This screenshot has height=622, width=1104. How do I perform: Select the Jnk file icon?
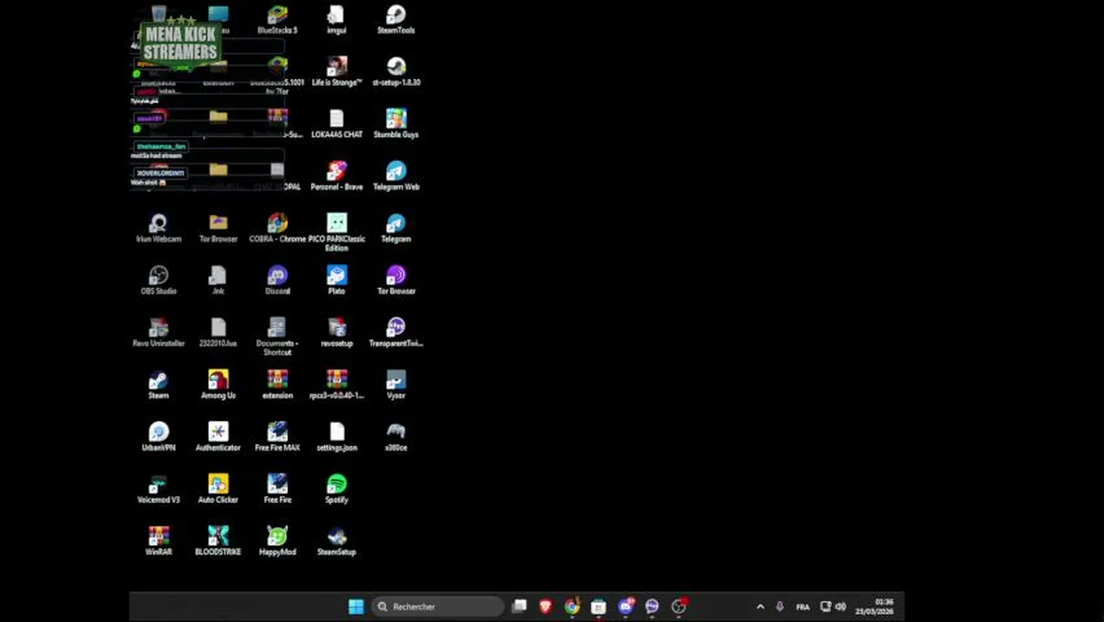click(x=218, y=281)
